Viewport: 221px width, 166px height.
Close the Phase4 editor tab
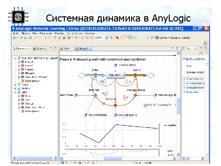pos(90,49)
